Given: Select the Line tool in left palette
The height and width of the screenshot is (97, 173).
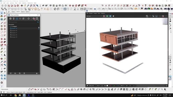Looking at the screenshot, I should click(x=2, y=23).
